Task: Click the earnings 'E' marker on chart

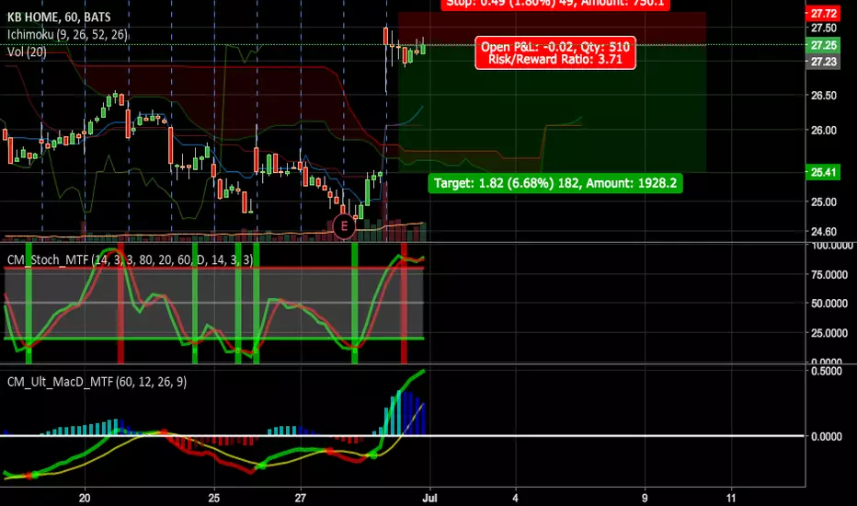Action: pyautogui.click(x=344, y=226)
